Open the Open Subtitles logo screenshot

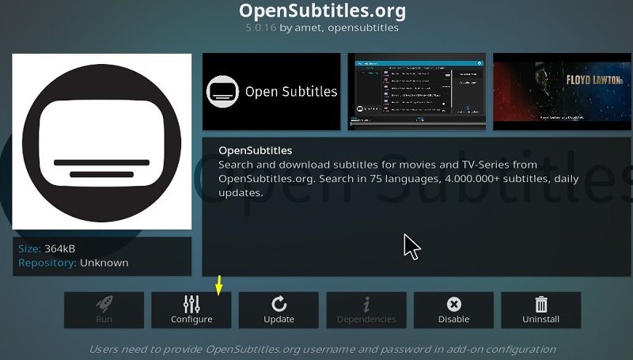271,92
